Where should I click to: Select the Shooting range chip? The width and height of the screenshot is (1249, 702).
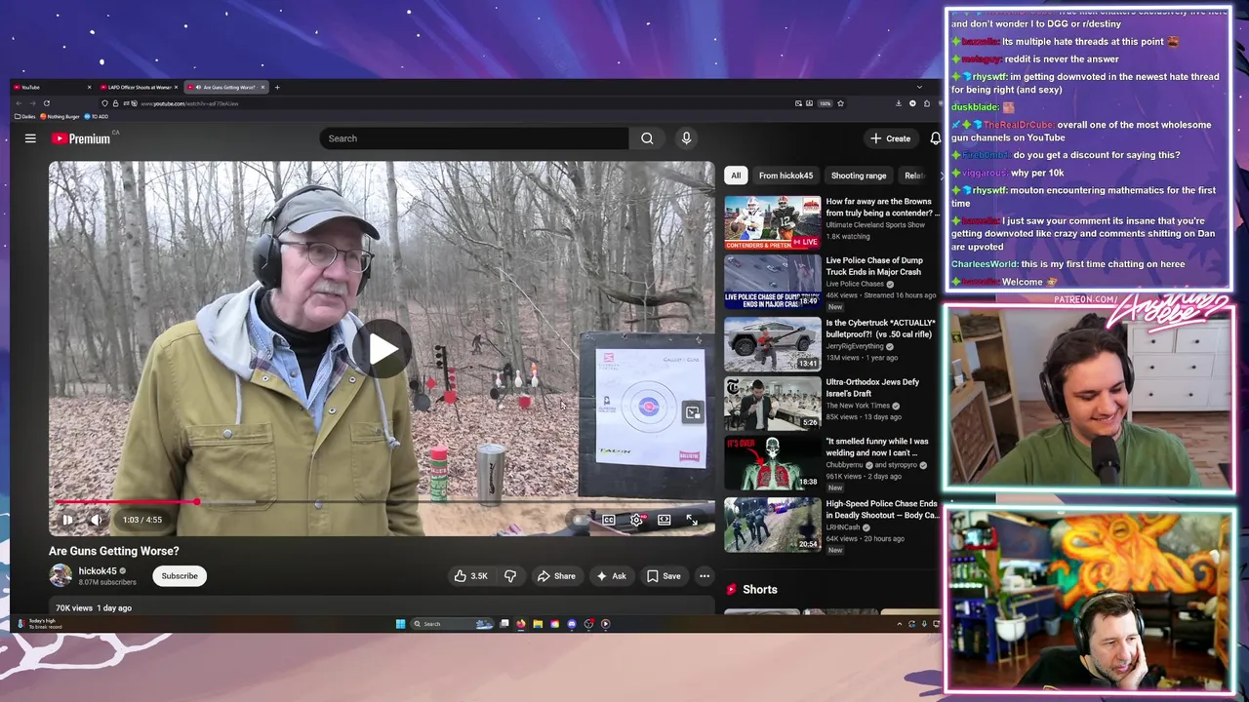(x=859, y=175)
